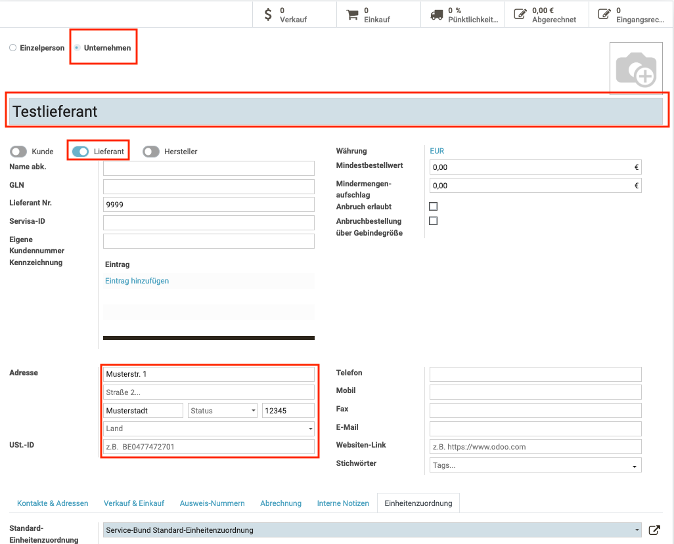Open the shopping cart Einkauf stat
Viewport: 674px width, 544px height.
(352, 14)
